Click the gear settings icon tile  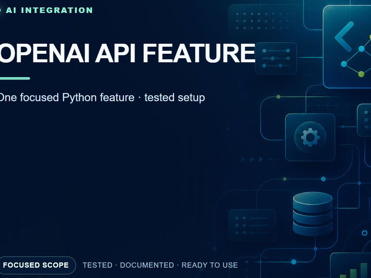click(310, 138)
